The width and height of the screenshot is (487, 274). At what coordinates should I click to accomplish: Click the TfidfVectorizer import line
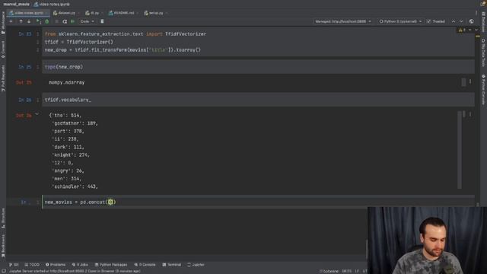(x=126, y=33)
